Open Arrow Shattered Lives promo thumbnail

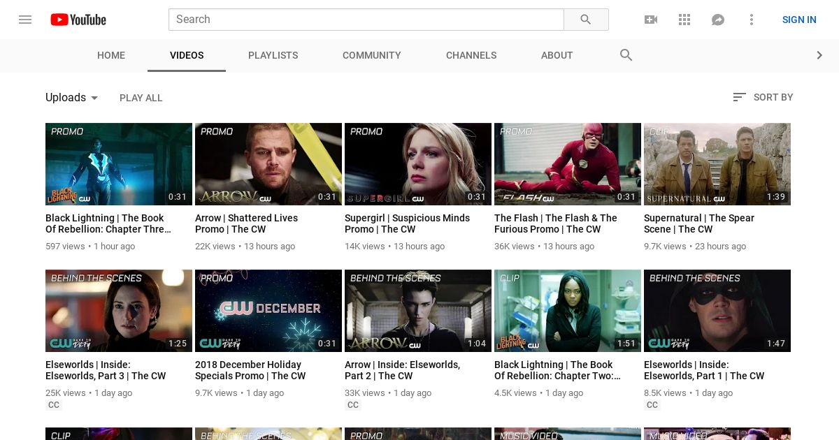pos(268,164)
